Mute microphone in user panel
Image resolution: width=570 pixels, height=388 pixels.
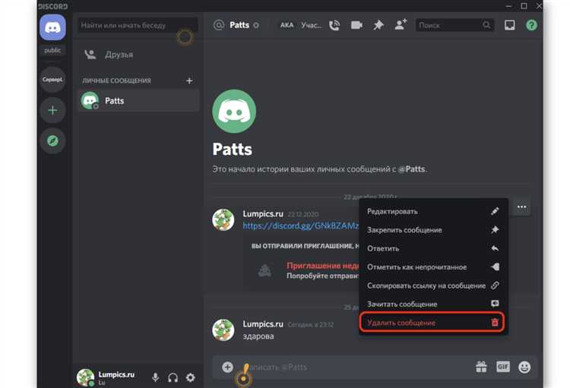[x=155, y=377]
